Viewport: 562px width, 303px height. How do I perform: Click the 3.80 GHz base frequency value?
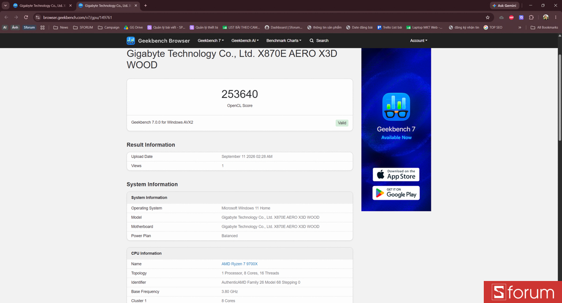coord(229,292)
